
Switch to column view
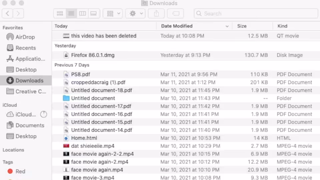pyautogui.click(x=82, y=13)
